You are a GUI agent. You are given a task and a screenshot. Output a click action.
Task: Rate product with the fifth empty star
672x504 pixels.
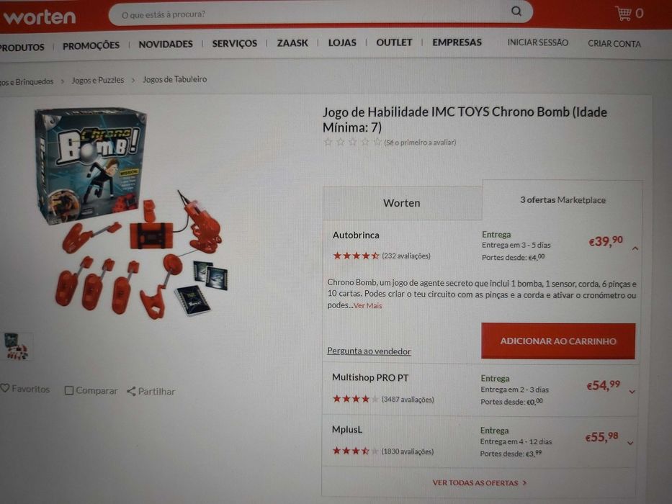tap(377, 142)
